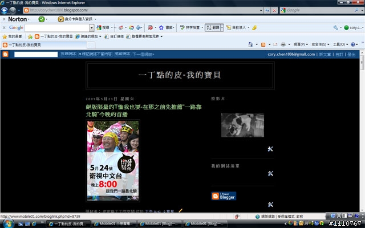Screen dimensions: 365x228
Task: Click inside the Google Toolbar search input
Action: [57, 28]
